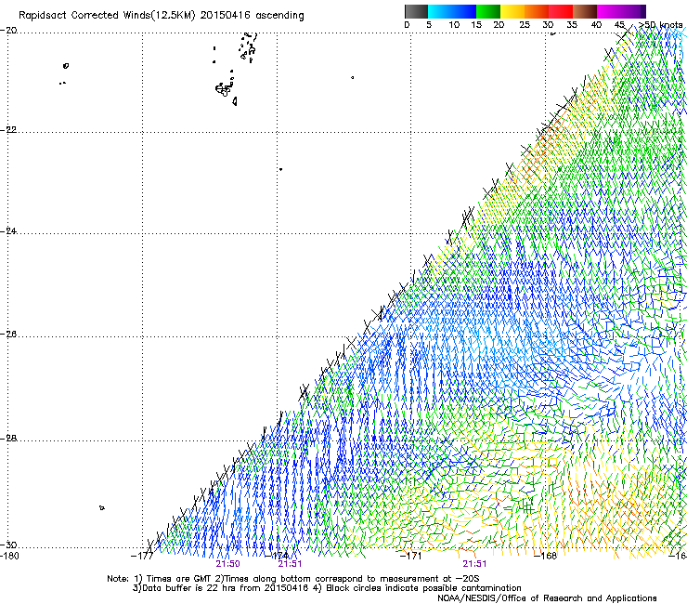Click the '-30' latitude axis label

point(8,545)
